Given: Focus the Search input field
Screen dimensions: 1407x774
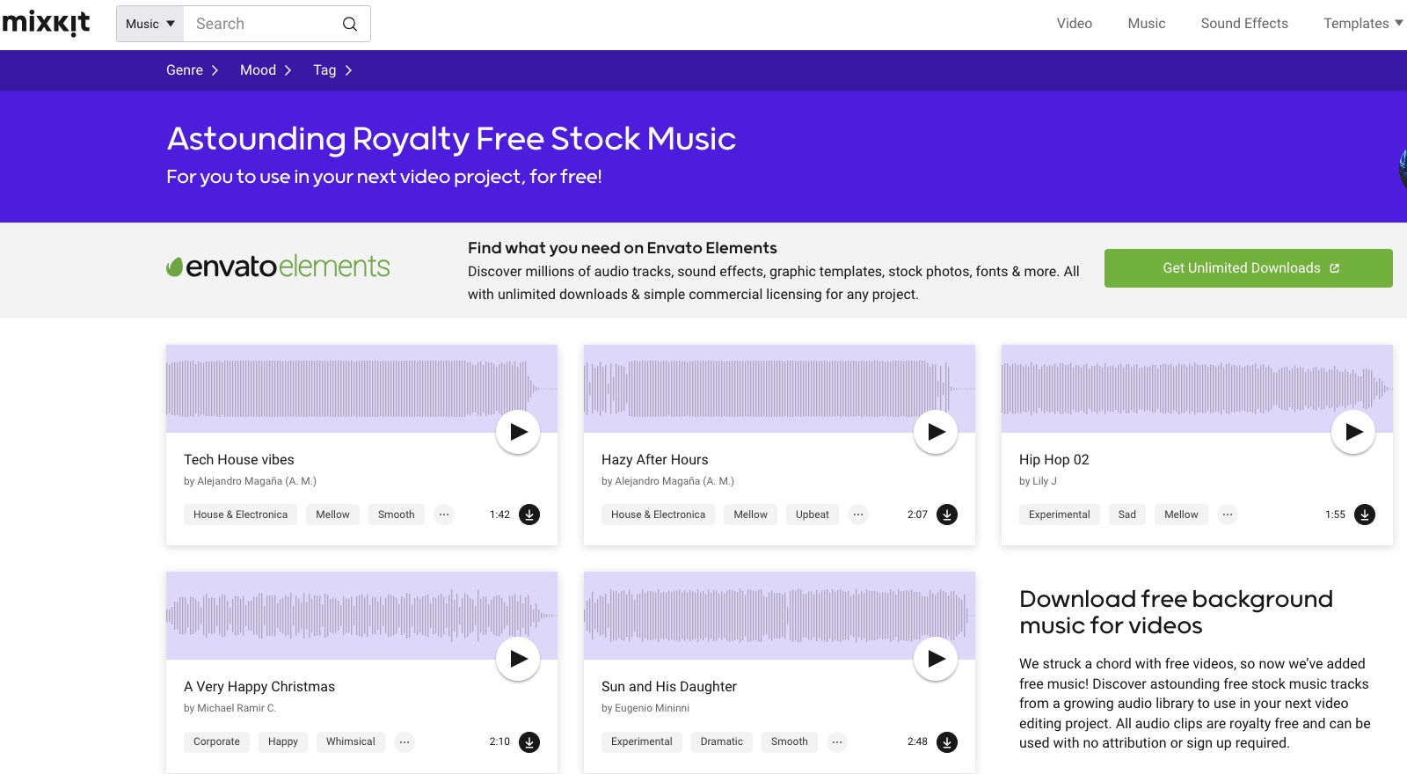Looking at the screenshot, I should pyautogui.click(x=262, y=24).
